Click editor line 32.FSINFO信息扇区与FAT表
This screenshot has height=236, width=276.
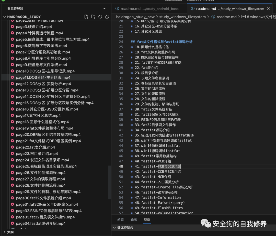(158, 120)
